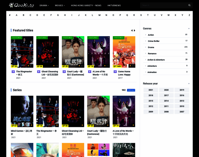Screen dimensions: 199x157
Task: Open A Love of No Words series poster
Action: click(x=124, y=111)
